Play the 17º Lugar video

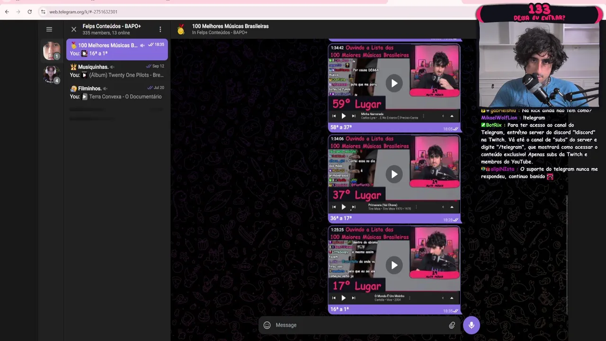[394, 265]
